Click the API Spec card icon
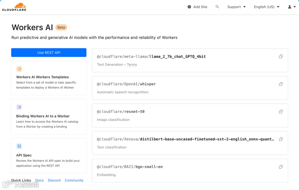 point(19,146)
